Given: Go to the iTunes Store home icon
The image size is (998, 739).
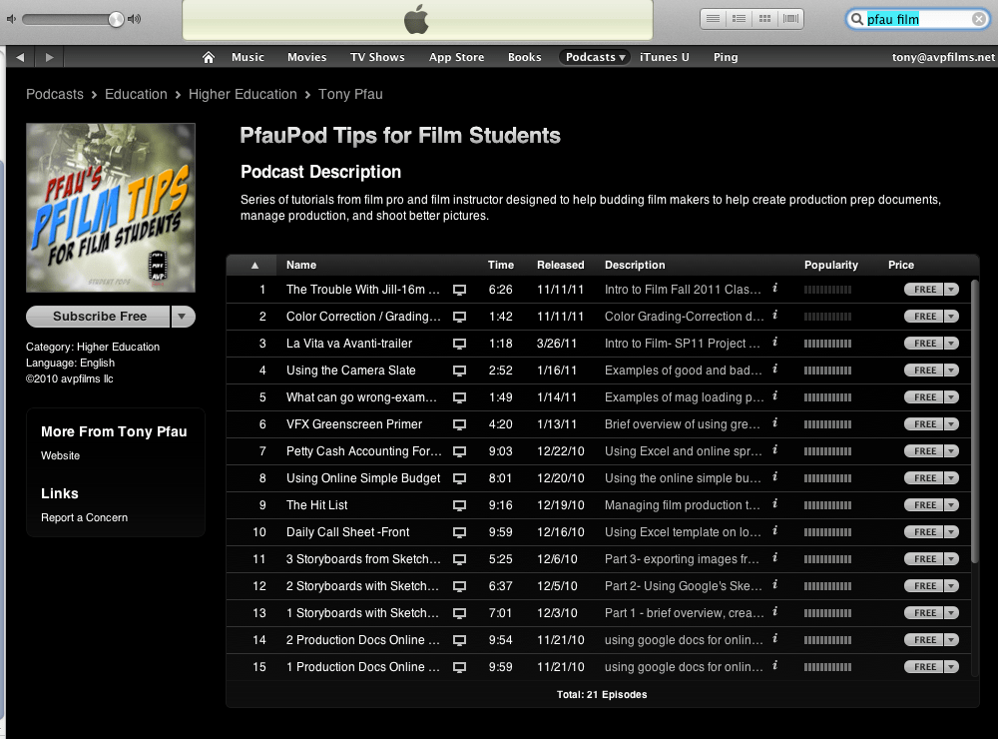Looking at the screenshot, I should point(209,57).
